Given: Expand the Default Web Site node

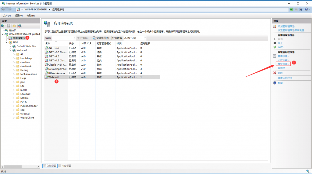Looking at the screenshot, I should point(10,46).
